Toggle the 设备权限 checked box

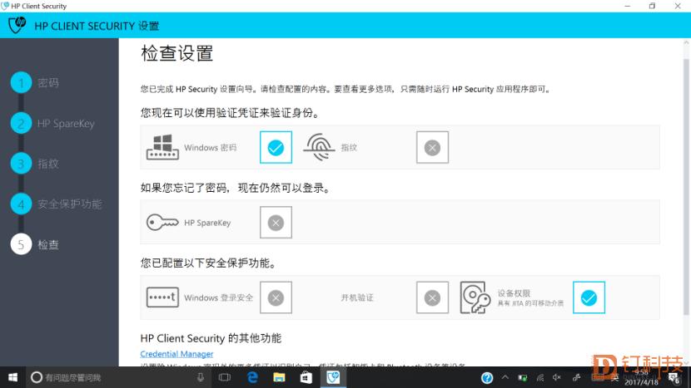click(x=589, y=297)
